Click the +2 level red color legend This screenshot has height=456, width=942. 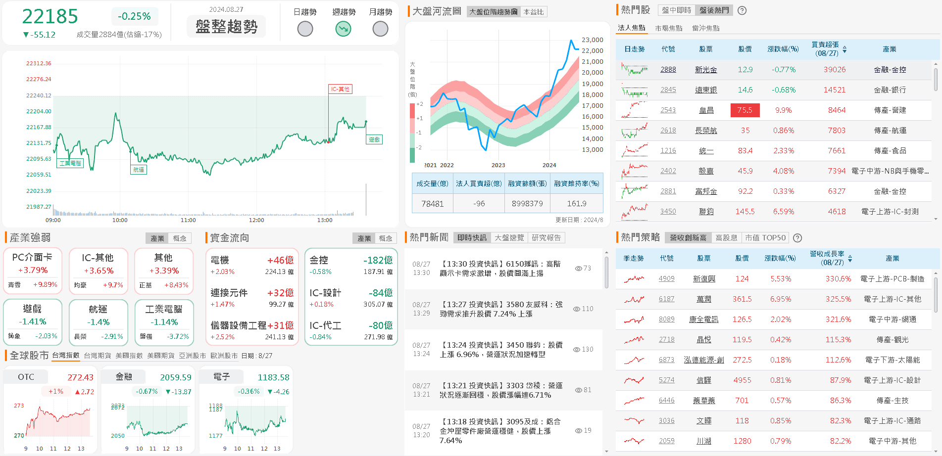click(412, 111)
